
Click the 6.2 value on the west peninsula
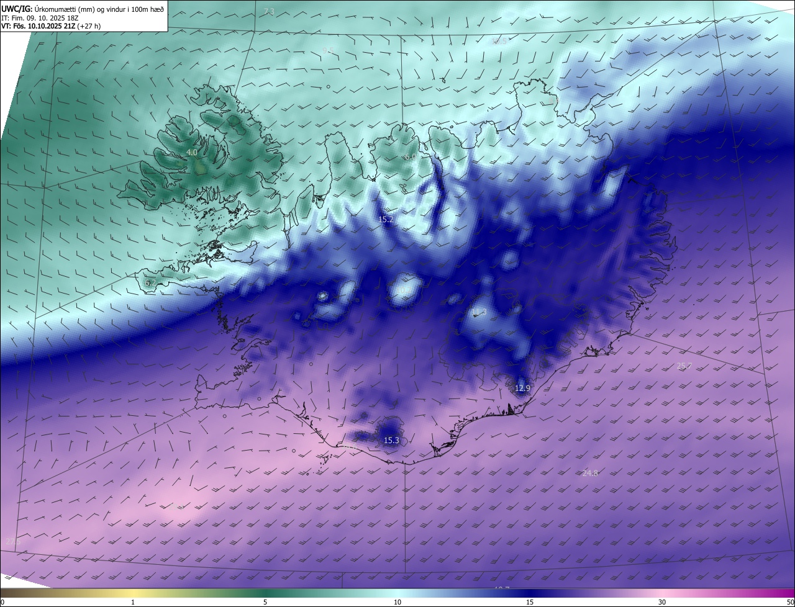tap(150, 283)
